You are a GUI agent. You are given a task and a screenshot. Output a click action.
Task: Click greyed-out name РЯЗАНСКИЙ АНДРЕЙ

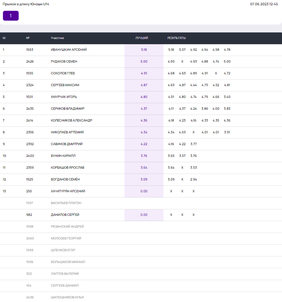click(67, 226)
